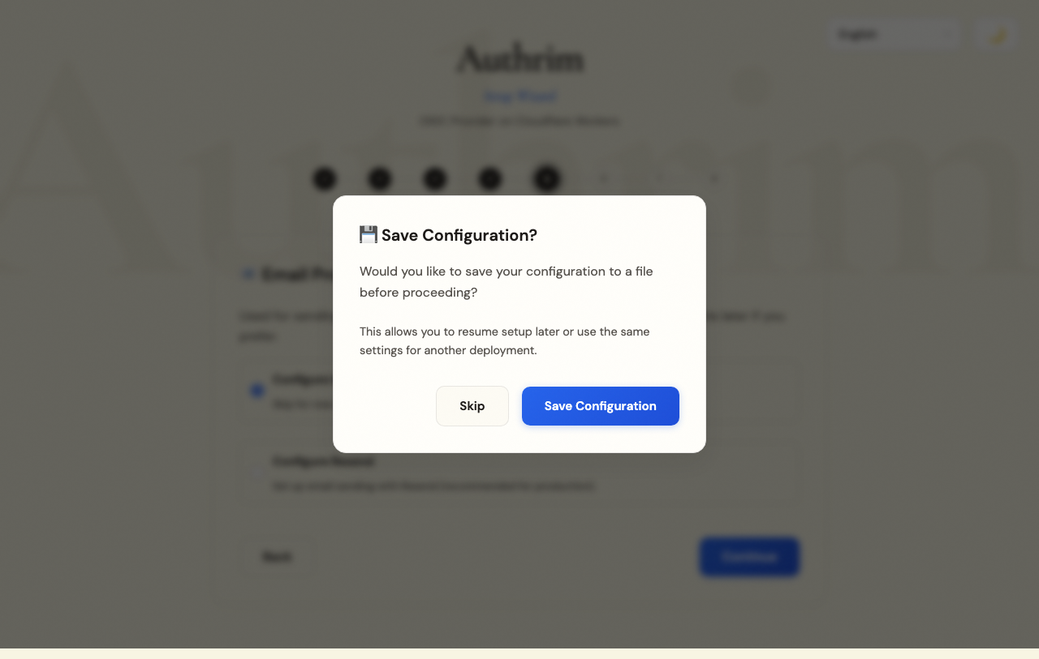Click the Skip button in the dialog

pyautogui.click(x=472, y=405)
